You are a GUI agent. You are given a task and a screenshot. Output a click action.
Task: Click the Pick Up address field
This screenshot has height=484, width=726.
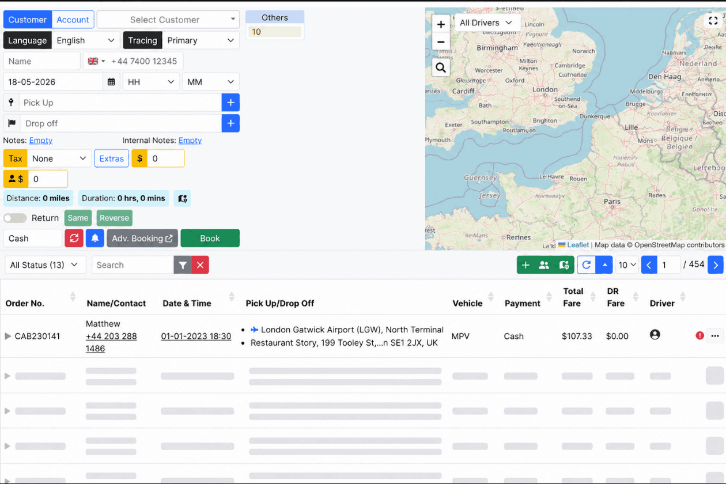(x=121, y=103)
